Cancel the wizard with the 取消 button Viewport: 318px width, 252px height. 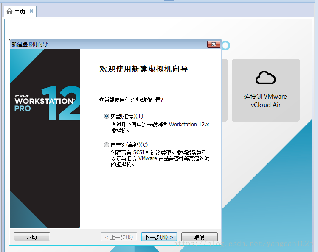[x=200, y=237]
